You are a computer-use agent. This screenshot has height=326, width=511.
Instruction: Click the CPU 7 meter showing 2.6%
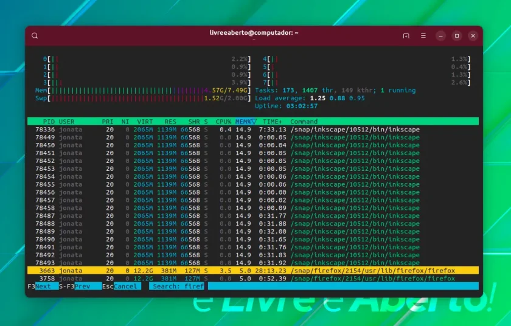367,82
